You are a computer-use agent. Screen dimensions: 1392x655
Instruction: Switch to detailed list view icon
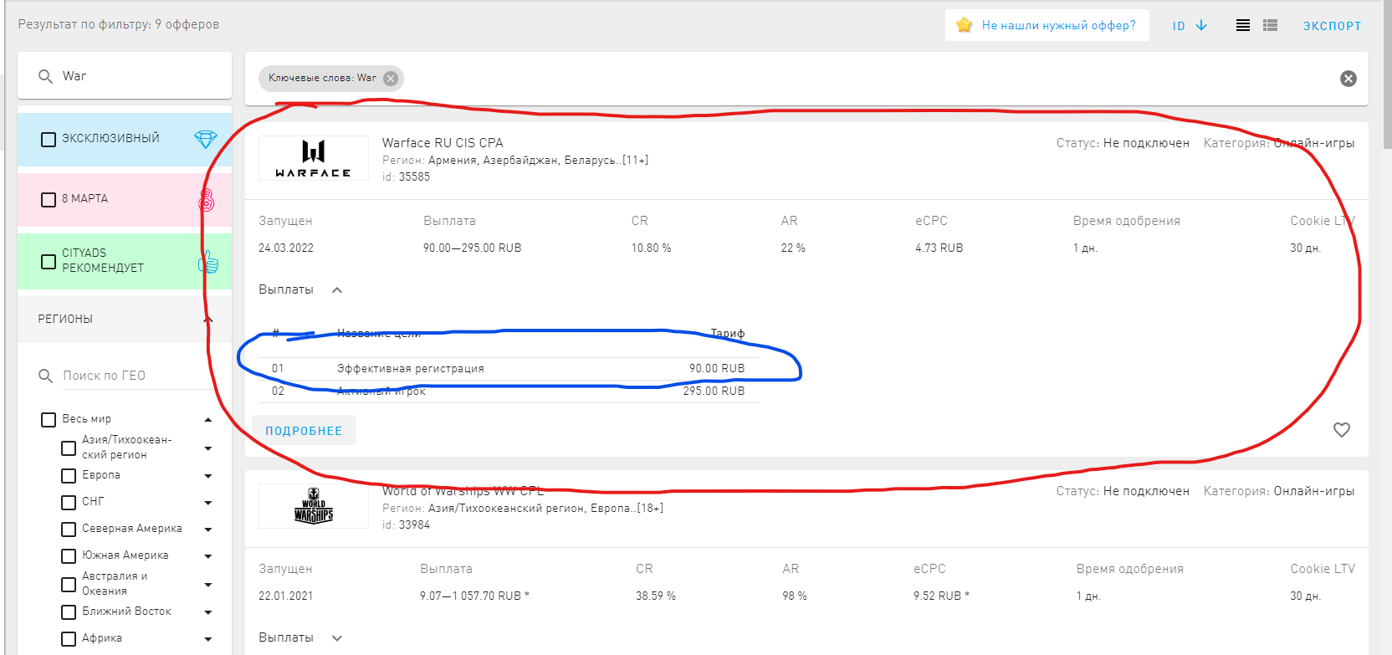[1270, 26]
